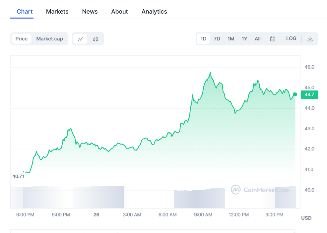This screenshot has width=327, height=233.
Task: Go to the News tab
Action: pyautogui.click(x=90, y=12)
